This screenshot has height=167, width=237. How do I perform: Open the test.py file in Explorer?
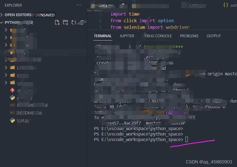19,120
